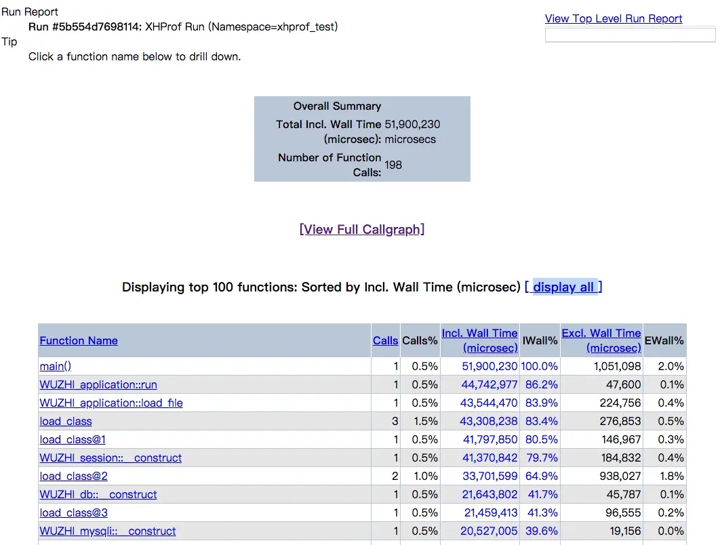The image size is (722, 545).
Task: Open the load_class@2 function link
Action: 74,477
